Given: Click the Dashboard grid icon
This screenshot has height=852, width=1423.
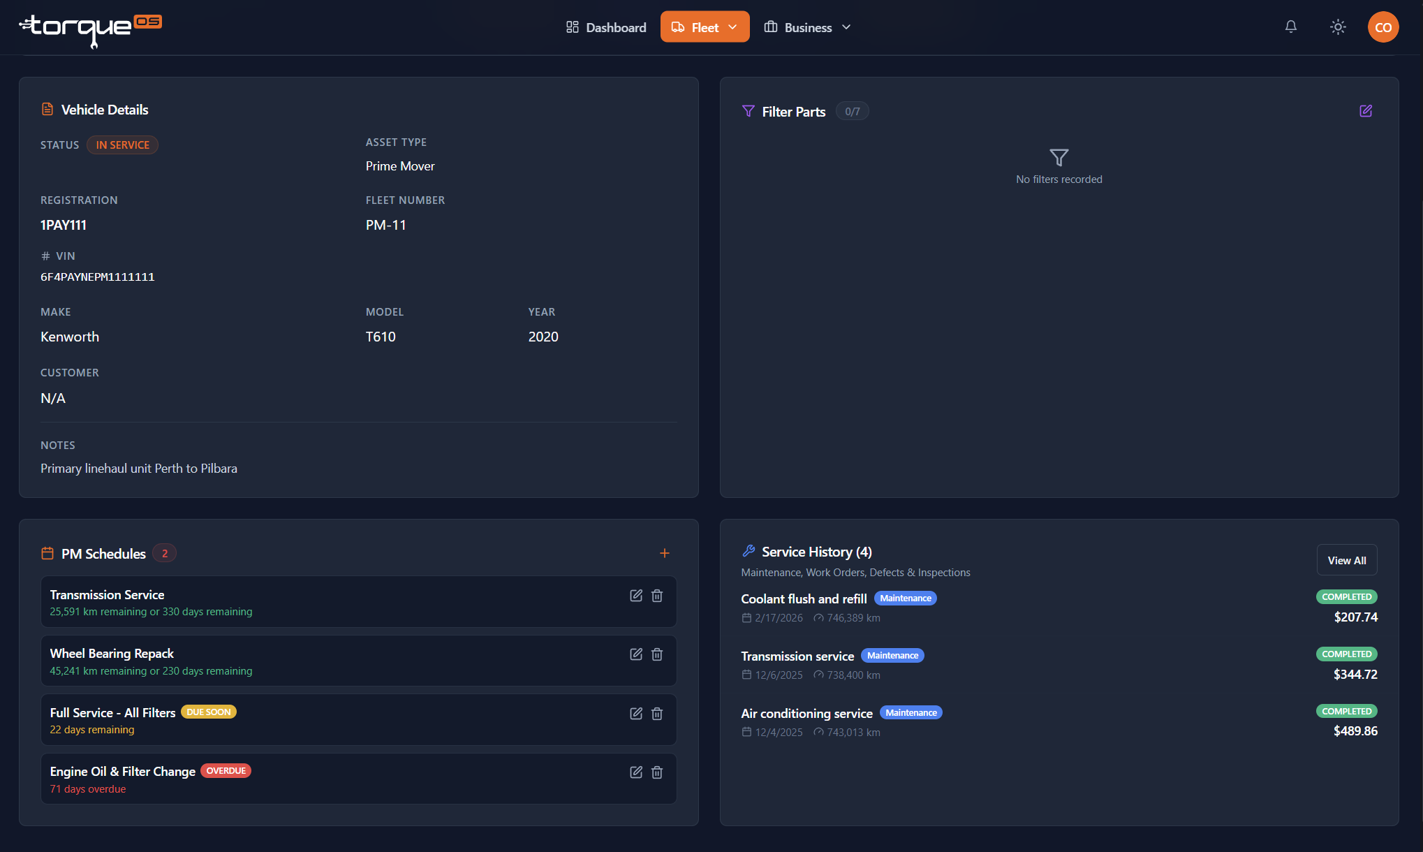Looking at the screenshot, I should [x=573, y=27].
